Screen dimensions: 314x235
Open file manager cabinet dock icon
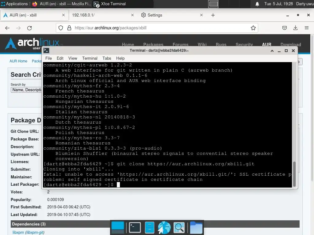(149, 227)
